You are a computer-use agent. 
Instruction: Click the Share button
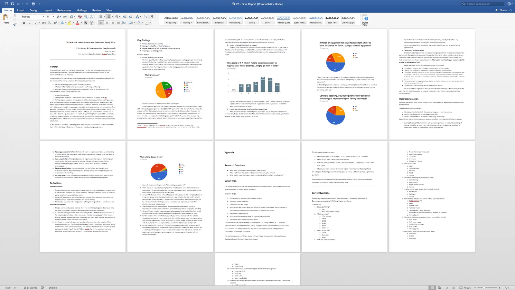501,10
